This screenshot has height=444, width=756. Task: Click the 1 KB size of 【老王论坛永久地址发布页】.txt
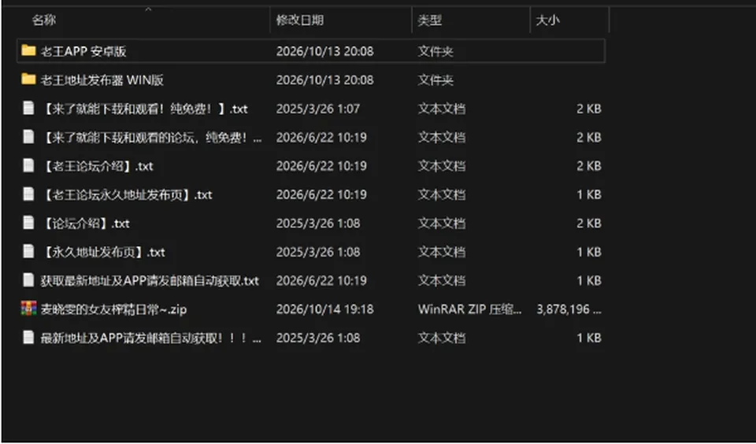pos(589,194)
